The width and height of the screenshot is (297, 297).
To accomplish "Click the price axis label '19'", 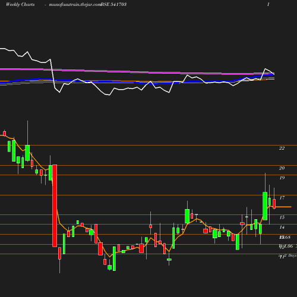I will pyautogui.click(x=282, y=178).
